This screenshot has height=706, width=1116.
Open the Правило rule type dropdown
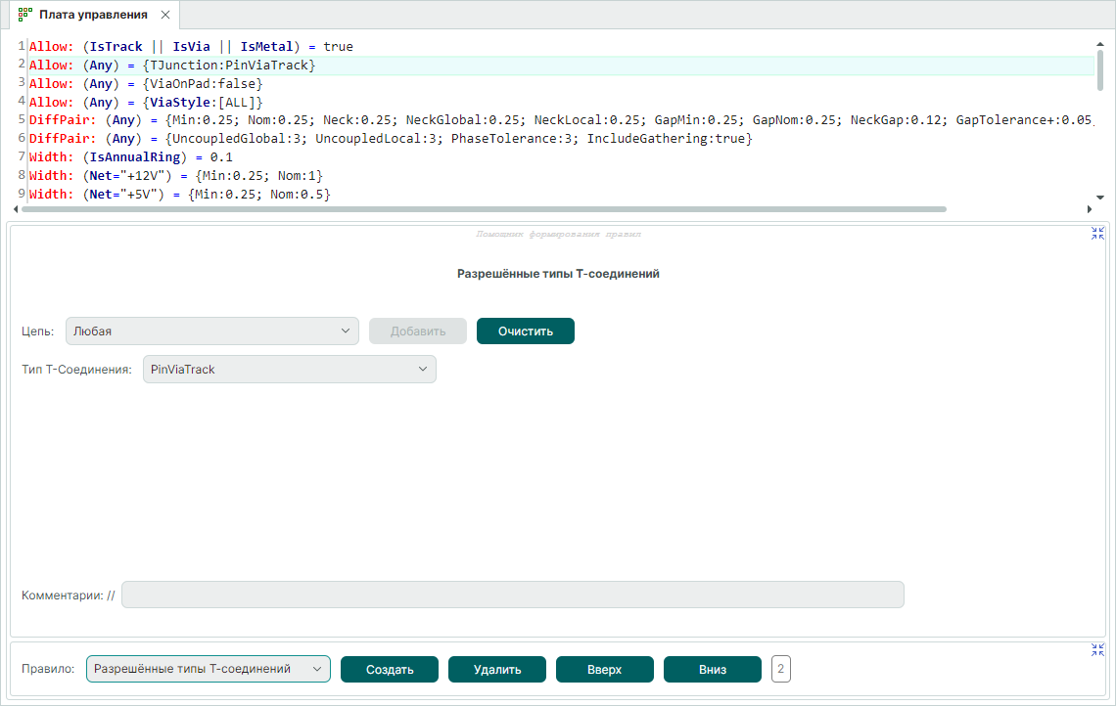coord(209,669)
